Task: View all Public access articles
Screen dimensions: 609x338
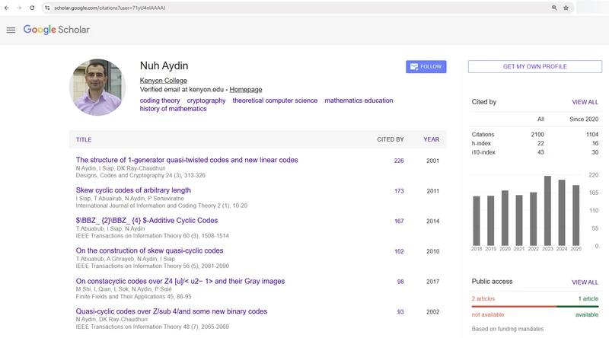Action: 585,282
